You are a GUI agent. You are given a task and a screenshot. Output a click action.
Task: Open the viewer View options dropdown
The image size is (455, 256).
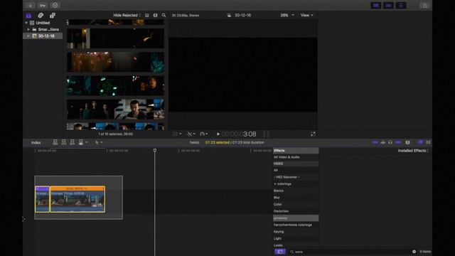(306, 15)
